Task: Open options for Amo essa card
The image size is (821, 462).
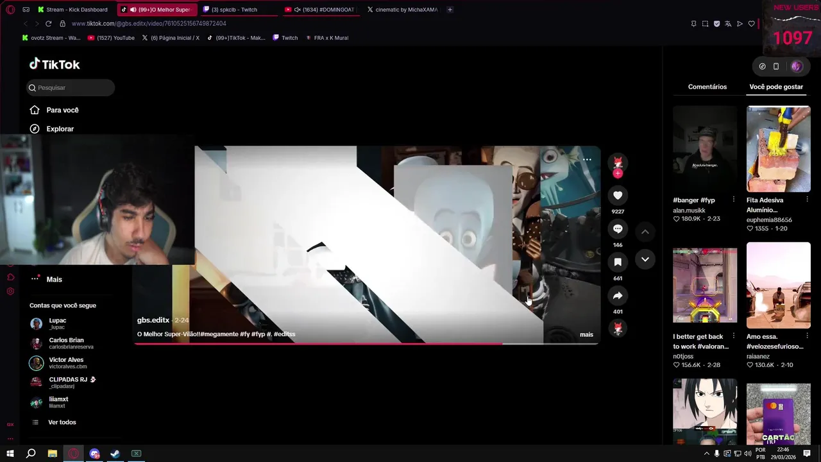Action: [807, 337]
